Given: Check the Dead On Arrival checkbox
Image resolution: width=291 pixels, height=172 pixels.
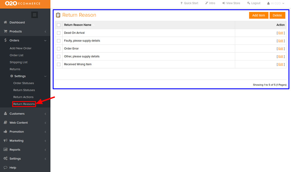Looking at the screenshot, I should click(58, 33).
